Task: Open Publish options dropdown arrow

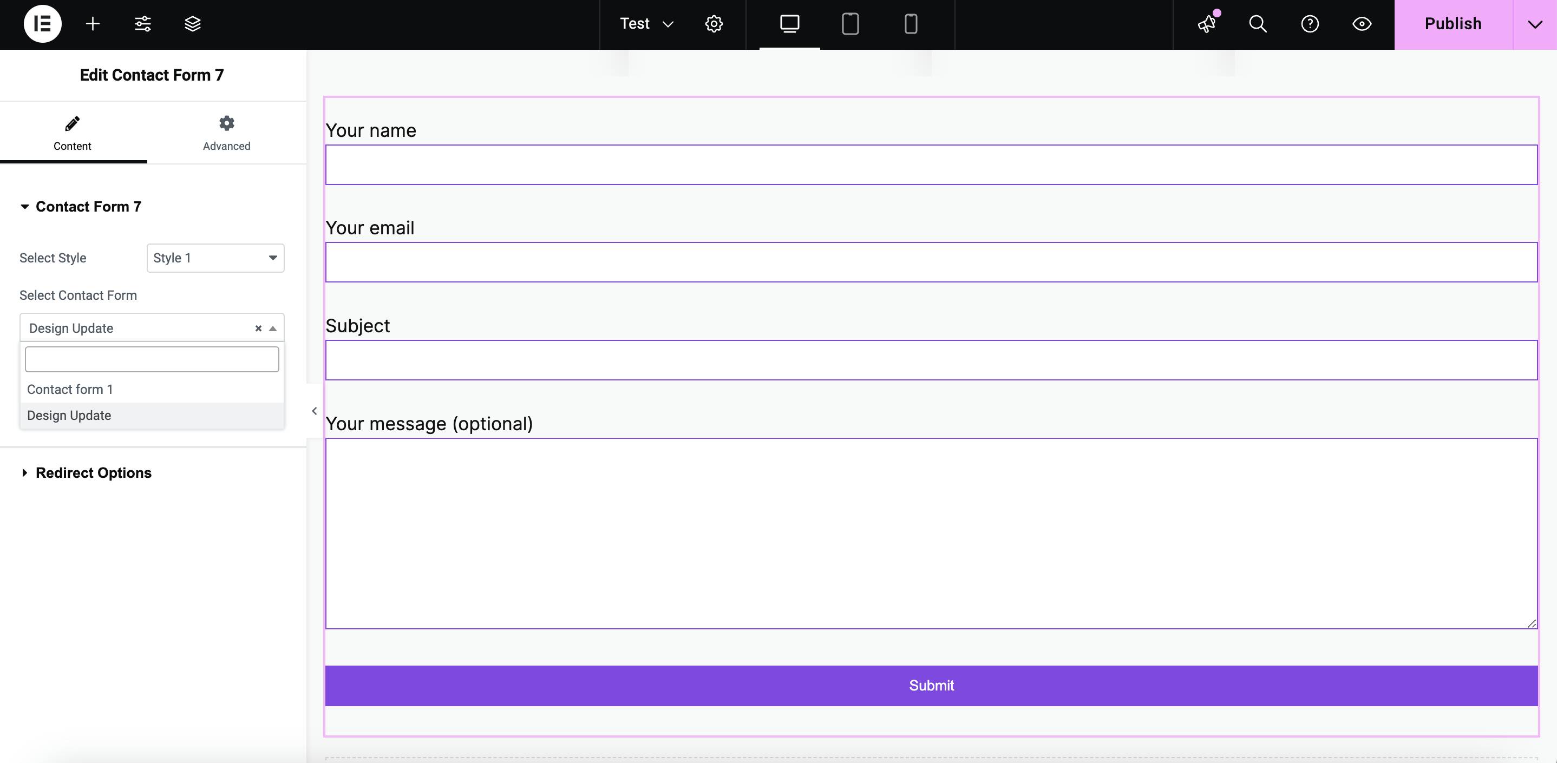Action: [1535, 24]
